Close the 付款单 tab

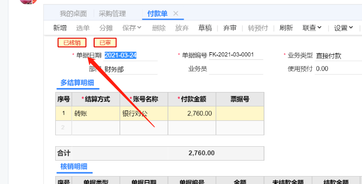[x=176, y=13]
